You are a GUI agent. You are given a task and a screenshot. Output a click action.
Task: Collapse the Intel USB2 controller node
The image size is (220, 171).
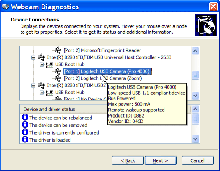33,85
